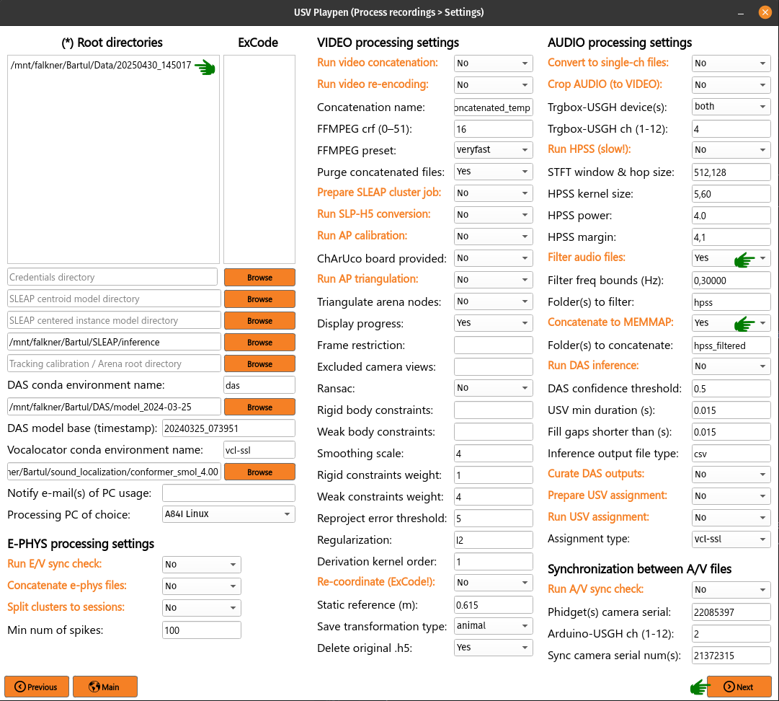Open the Convert to single-ch files dropdown
The image size is (779, 701).
point(731,63)
